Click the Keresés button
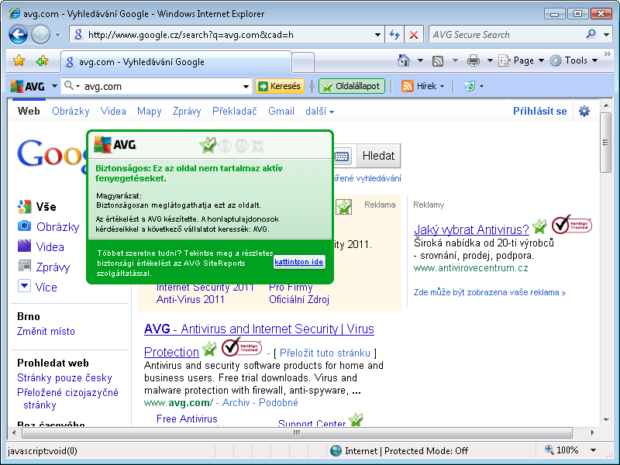This screenshot has height=465, width=620. point(280,86)
